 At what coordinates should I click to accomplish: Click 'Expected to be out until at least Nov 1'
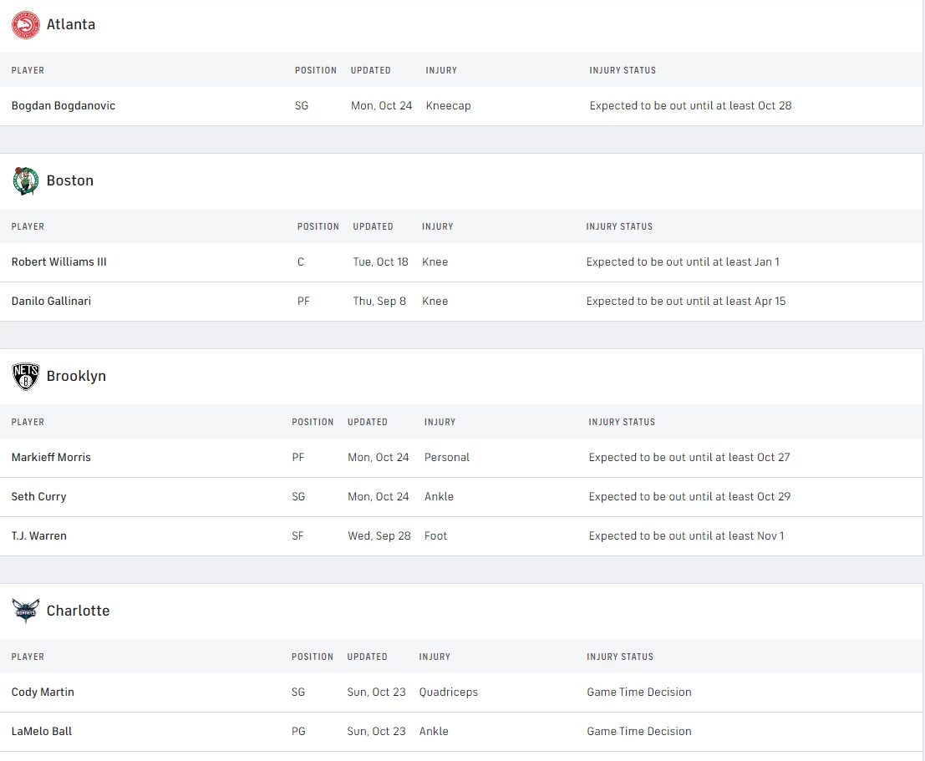click(686, 535)
